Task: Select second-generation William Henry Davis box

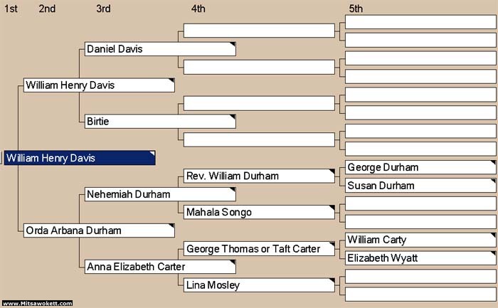Action: point(99,85)
